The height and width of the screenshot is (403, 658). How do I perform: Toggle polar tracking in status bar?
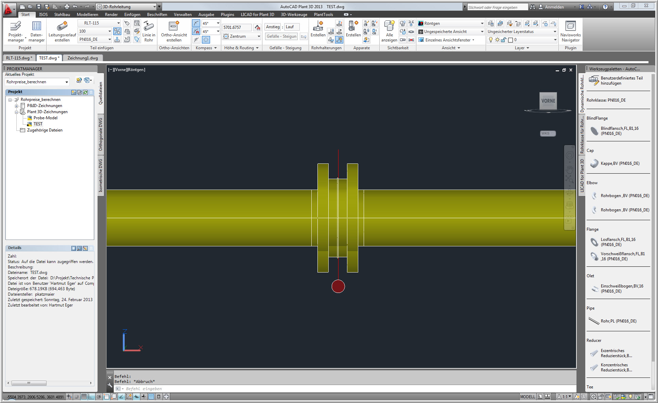[99, 397]
